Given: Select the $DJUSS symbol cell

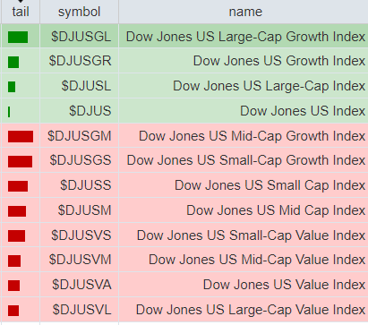Looking at the screenshot, I should pyautogui.click(x=79, y=185).
